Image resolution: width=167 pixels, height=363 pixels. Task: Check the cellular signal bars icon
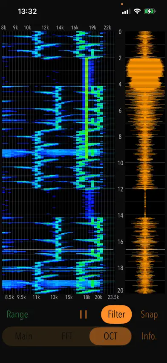126,12
